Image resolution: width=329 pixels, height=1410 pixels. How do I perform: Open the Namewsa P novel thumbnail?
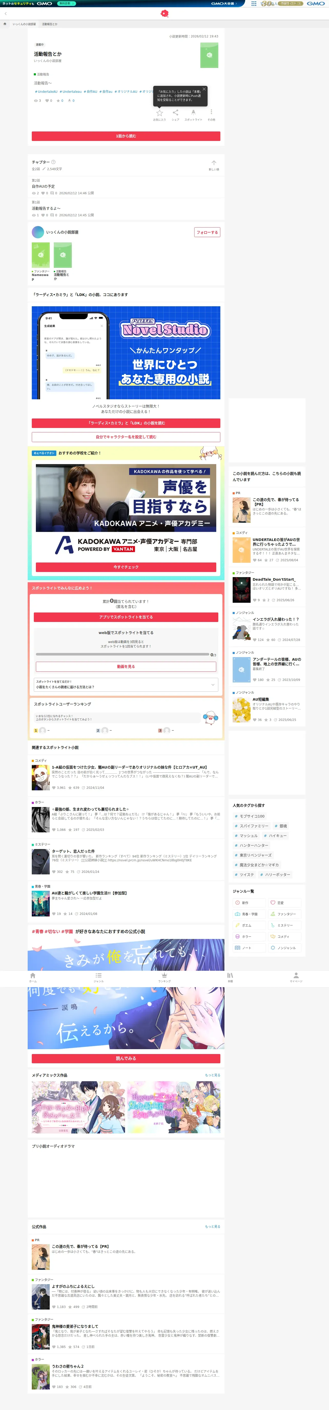point(40,255)
